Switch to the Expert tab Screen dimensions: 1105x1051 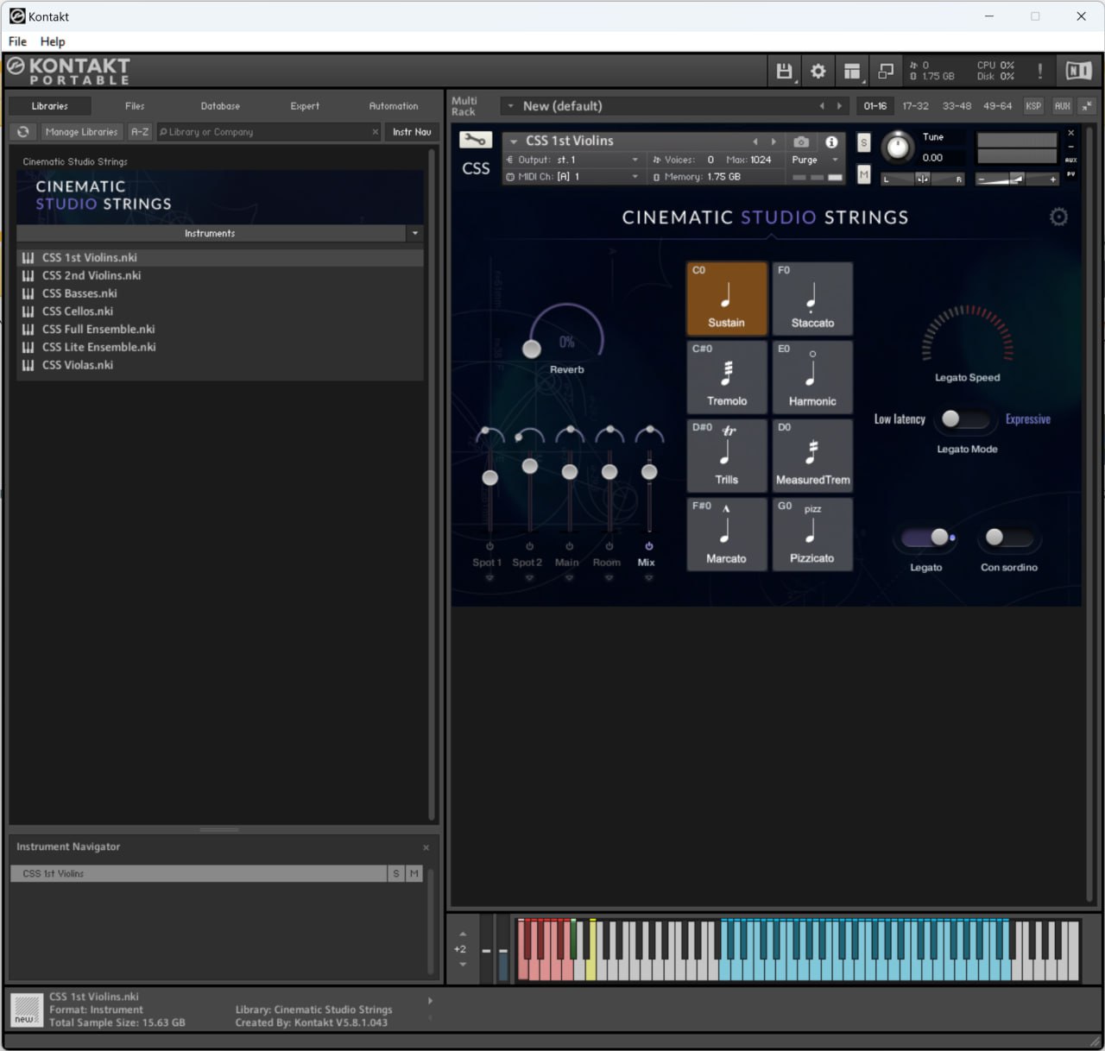coord(305,106)
